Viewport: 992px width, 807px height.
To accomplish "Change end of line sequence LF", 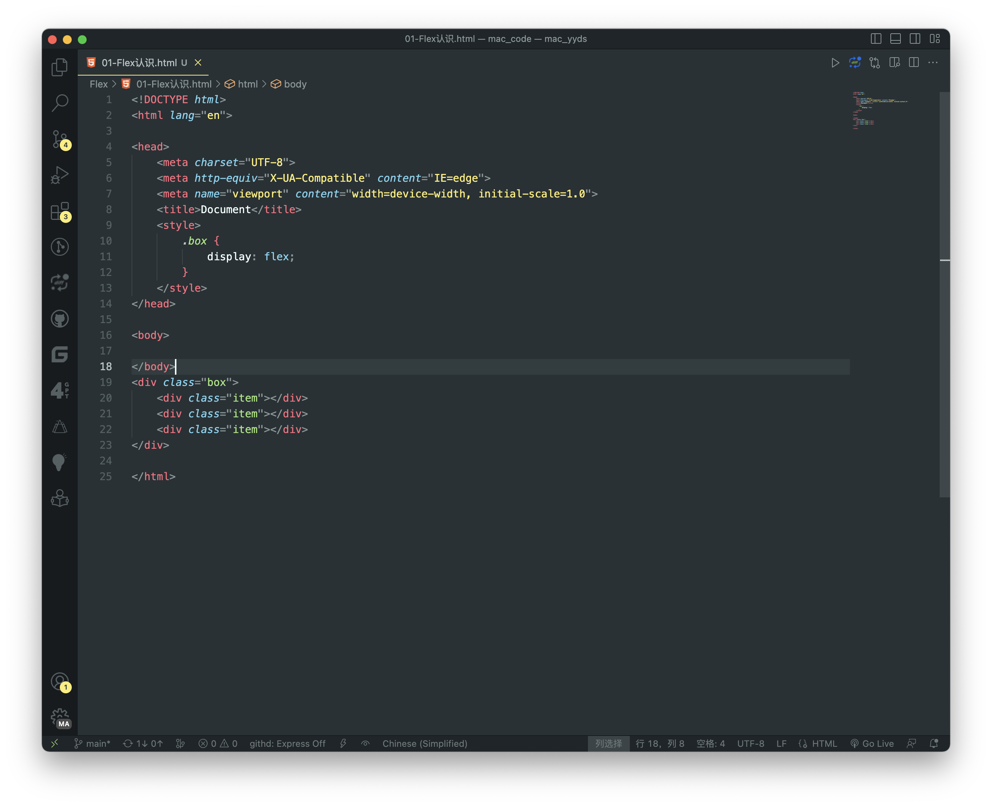I will coord(782,743).
